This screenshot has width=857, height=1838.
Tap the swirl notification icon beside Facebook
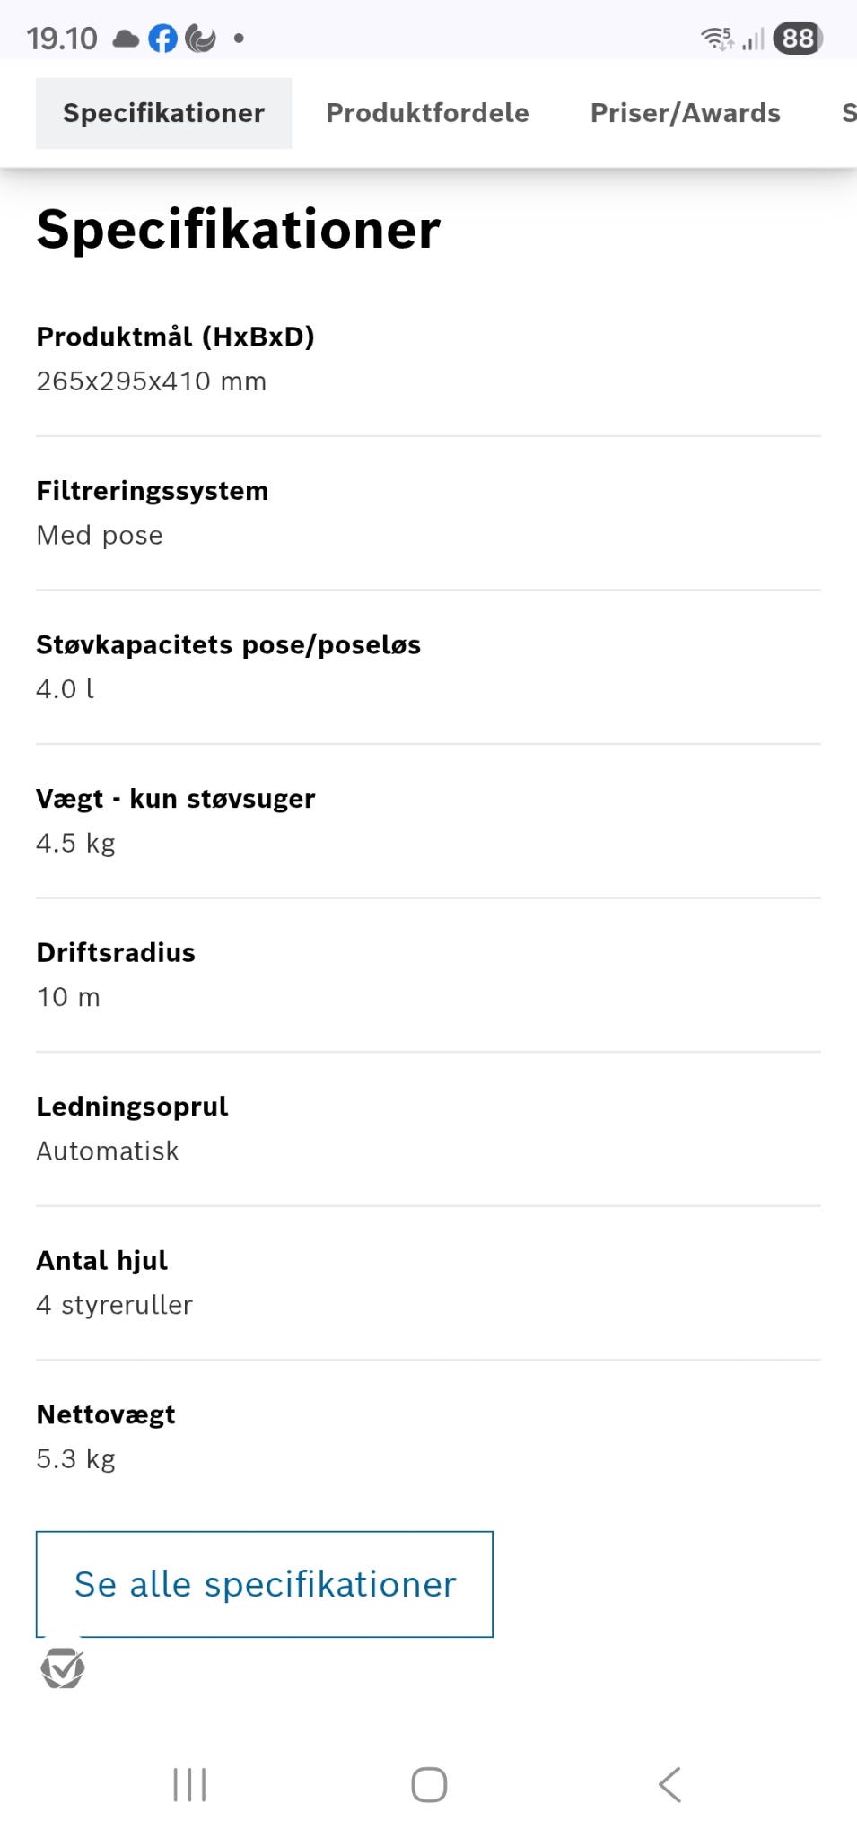tap(200, 39)
